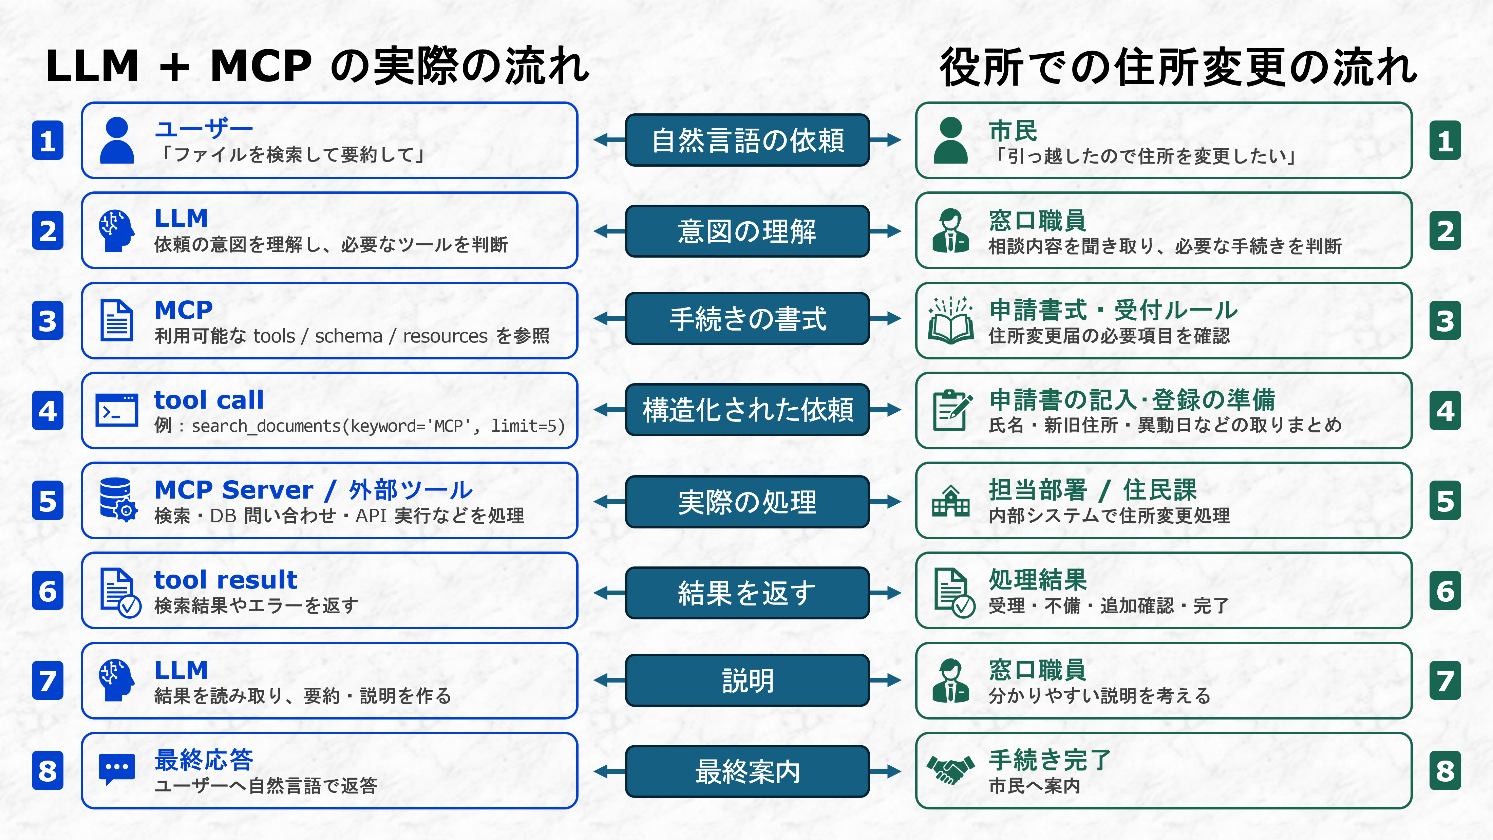Viewport: 1493px width, 840px height.
Task: Click the government building icon by 担当部署
Action: click(950, 501)
